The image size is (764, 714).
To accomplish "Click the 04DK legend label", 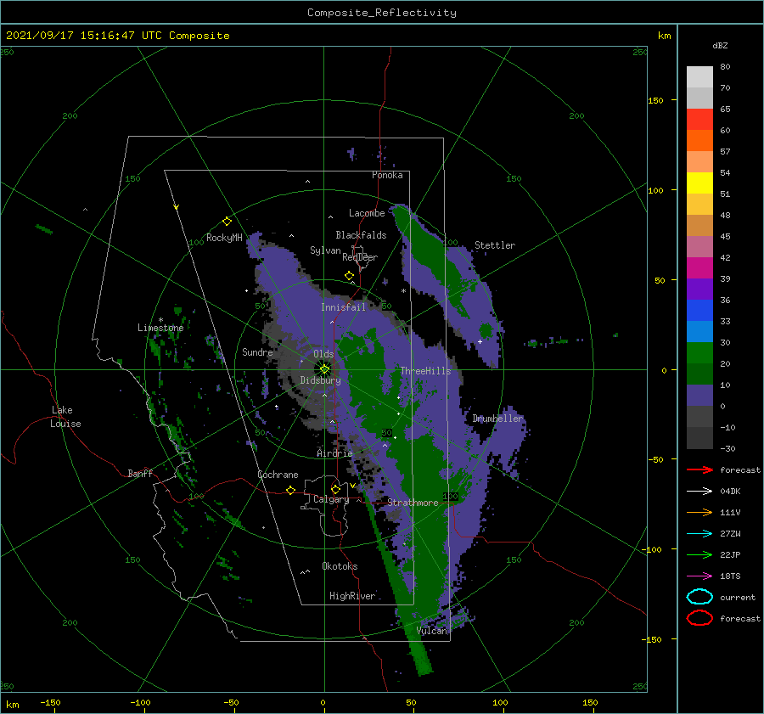I will click(730, 491).
